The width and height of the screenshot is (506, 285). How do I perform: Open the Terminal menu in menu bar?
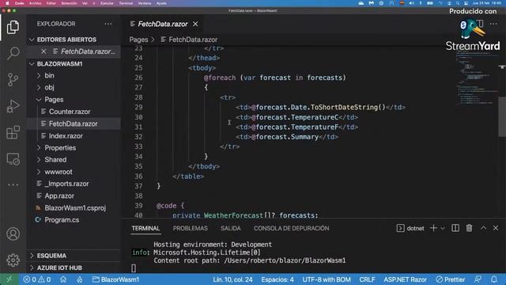click(126, 3)
